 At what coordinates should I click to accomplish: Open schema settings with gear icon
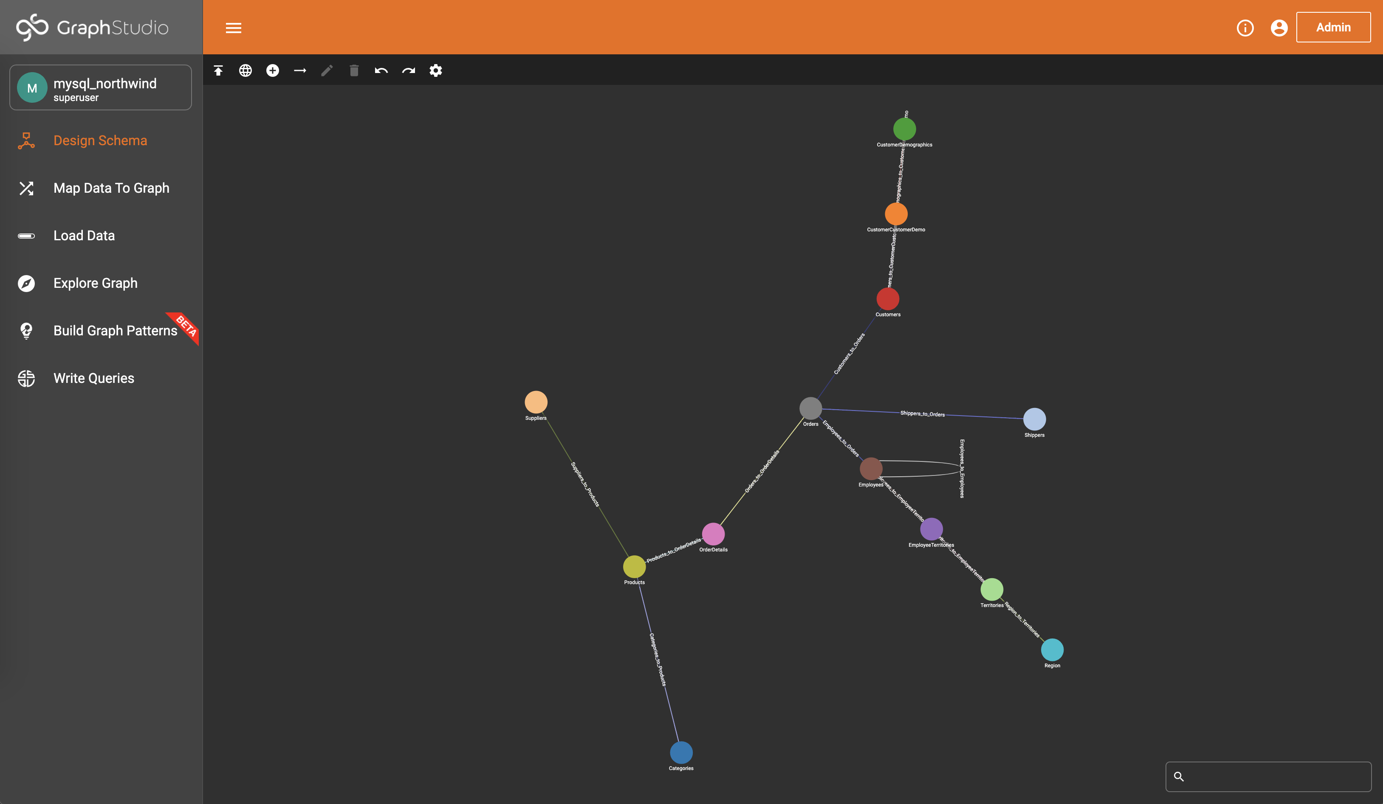(x=435, y=70)
